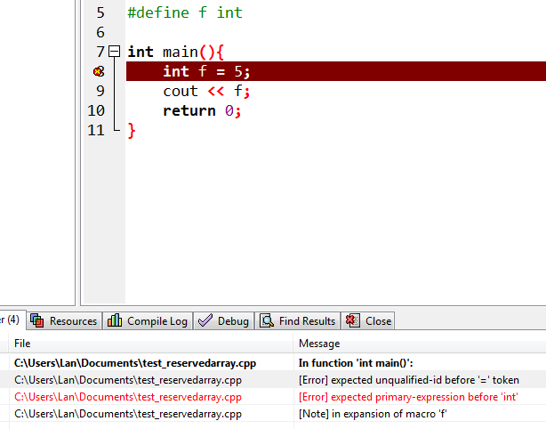Click the "#define f int" line
Screen dimensions: 546x429
pos(185,12)
